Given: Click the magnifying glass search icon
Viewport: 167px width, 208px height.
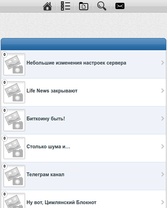Looking at the screenshot, I should (x=102, y=6).
